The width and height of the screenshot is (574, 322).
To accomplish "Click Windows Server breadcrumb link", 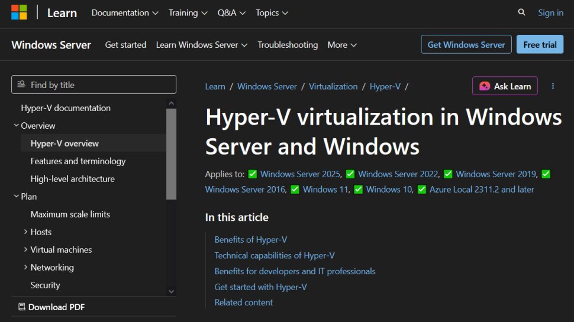I will pos(267,87).
